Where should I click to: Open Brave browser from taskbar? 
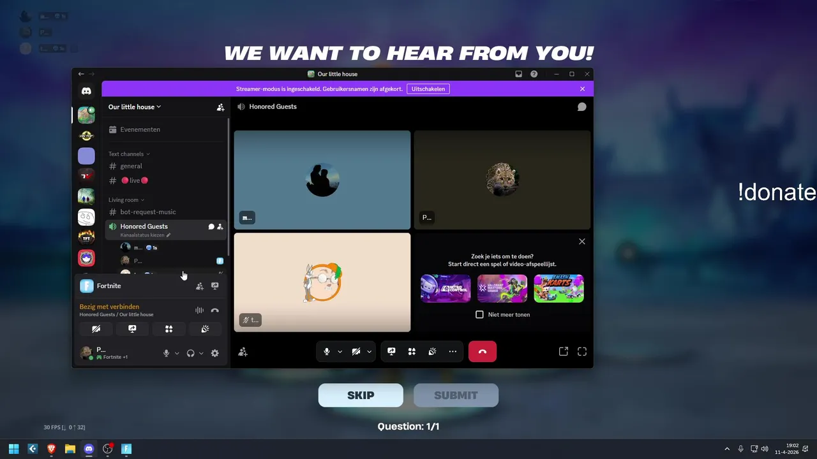51,449
